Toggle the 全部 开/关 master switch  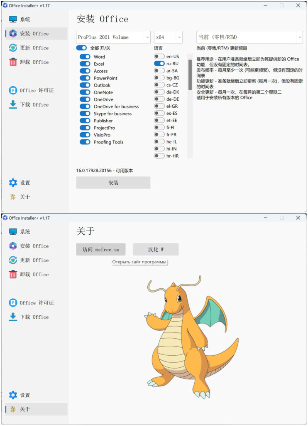point(81,48)
